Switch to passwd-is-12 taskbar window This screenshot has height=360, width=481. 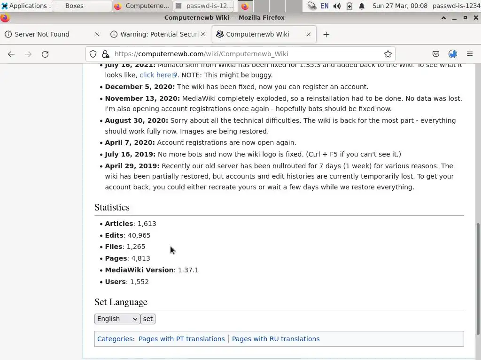click(x=204, y=6)
